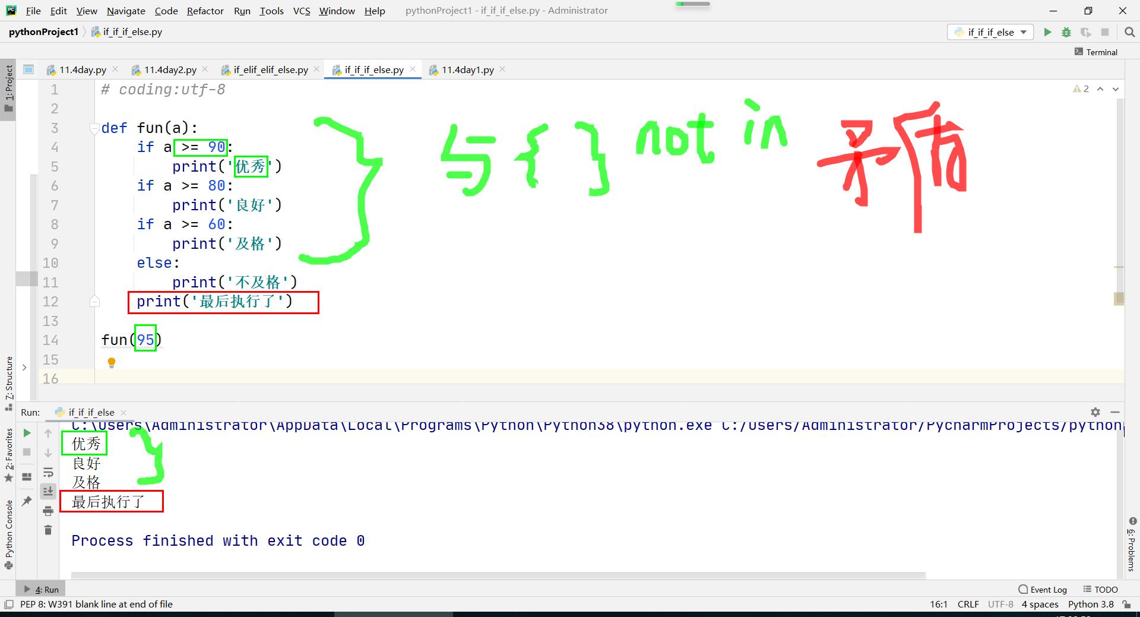
Task: Open the Refactor menu
Action: 205,11
